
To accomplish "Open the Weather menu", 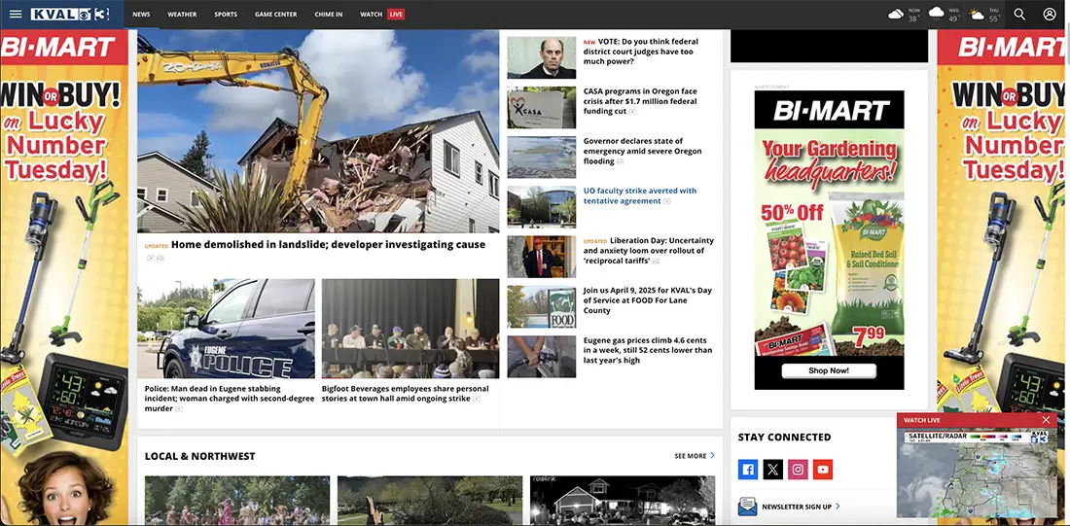I will pos(182,15).
